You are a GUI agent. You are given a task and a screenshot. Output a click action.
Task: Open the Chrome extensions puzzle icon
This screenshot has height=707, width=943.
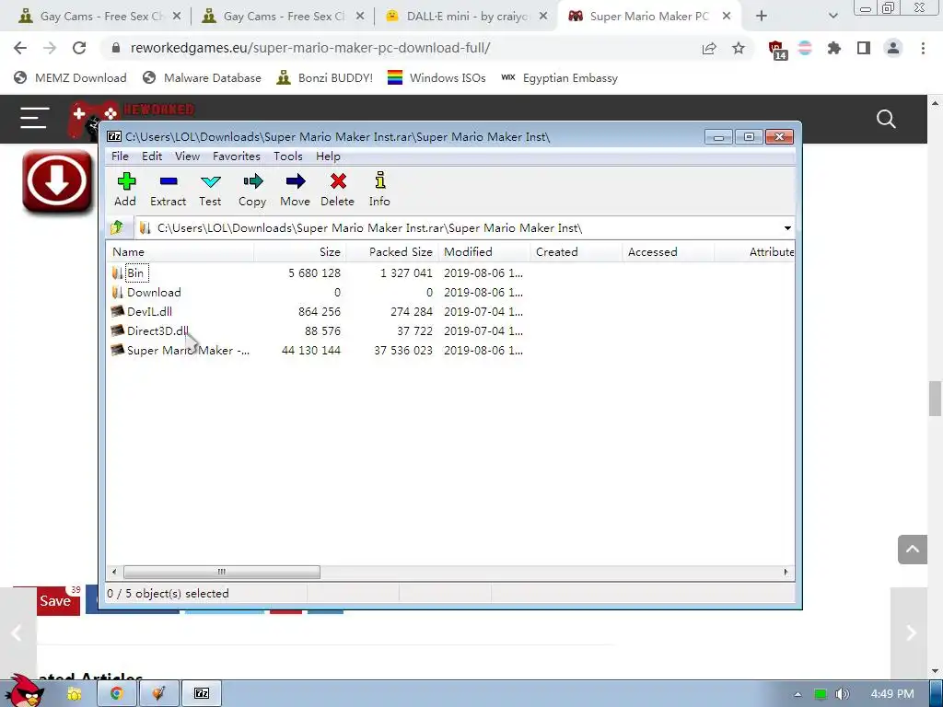point(834,48)
